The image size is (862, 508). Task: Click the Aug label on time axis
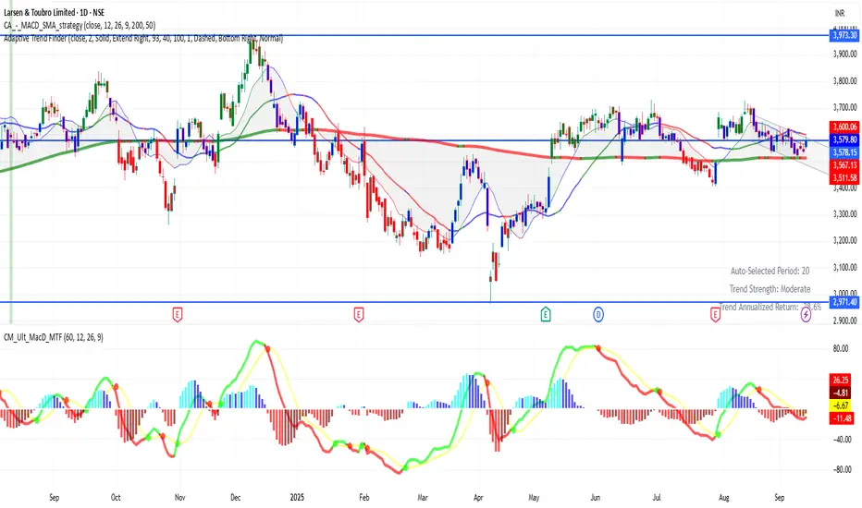point(724,498)
